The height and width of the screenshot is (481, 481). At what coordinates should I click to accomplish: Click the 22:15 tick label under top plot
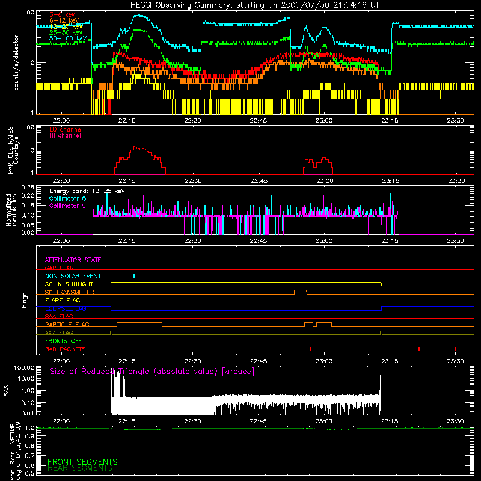[127, 121]
